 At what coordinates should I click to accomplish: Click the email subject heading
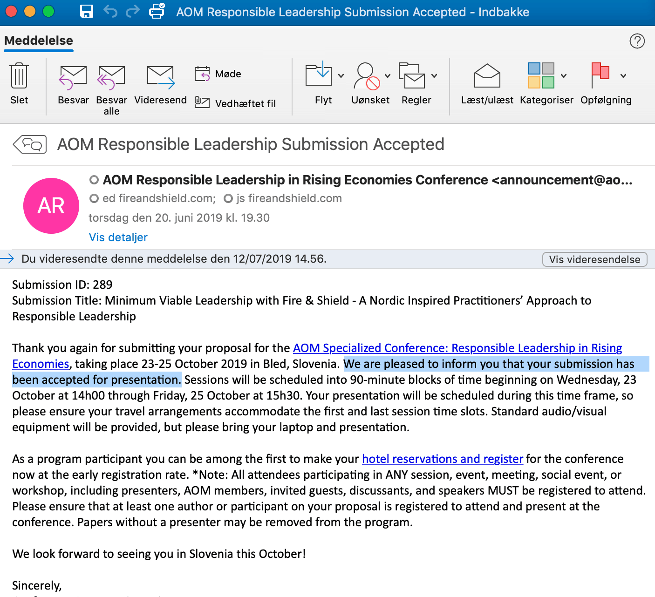pyautogui.click(x=251, y=144)
